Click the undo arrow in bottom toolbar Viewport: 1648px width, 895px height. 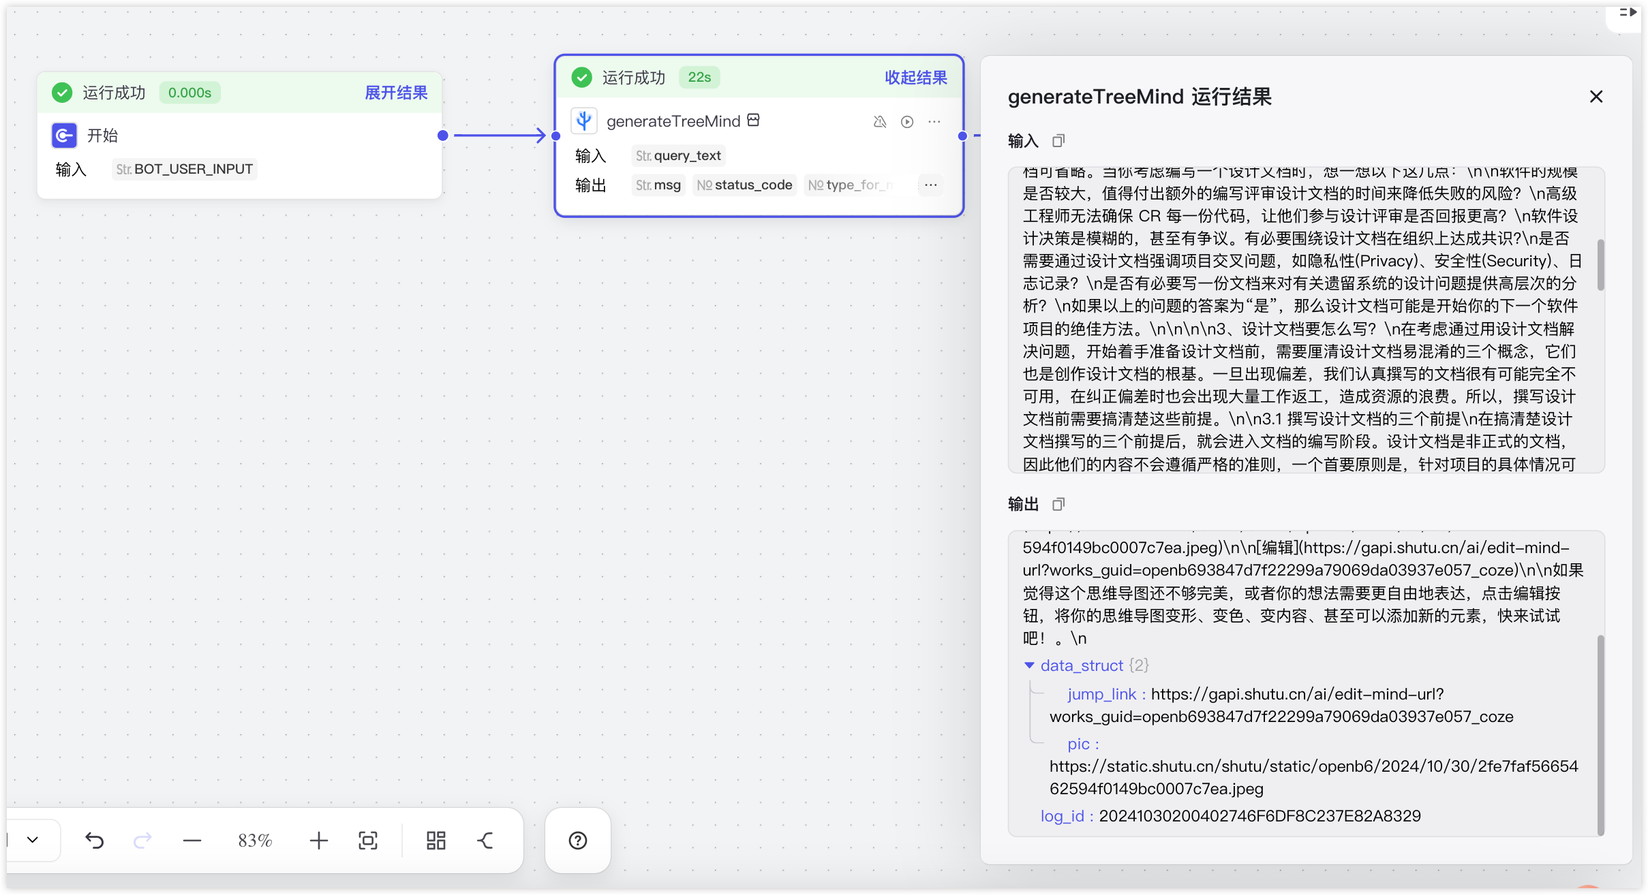[95, 841]
